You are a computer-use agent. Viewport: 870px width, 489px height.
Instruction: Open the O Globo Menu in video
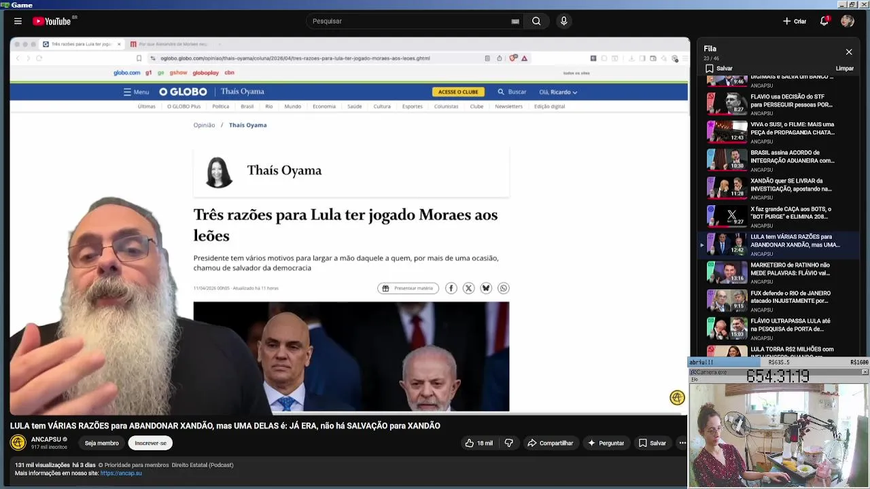point(136,92)
